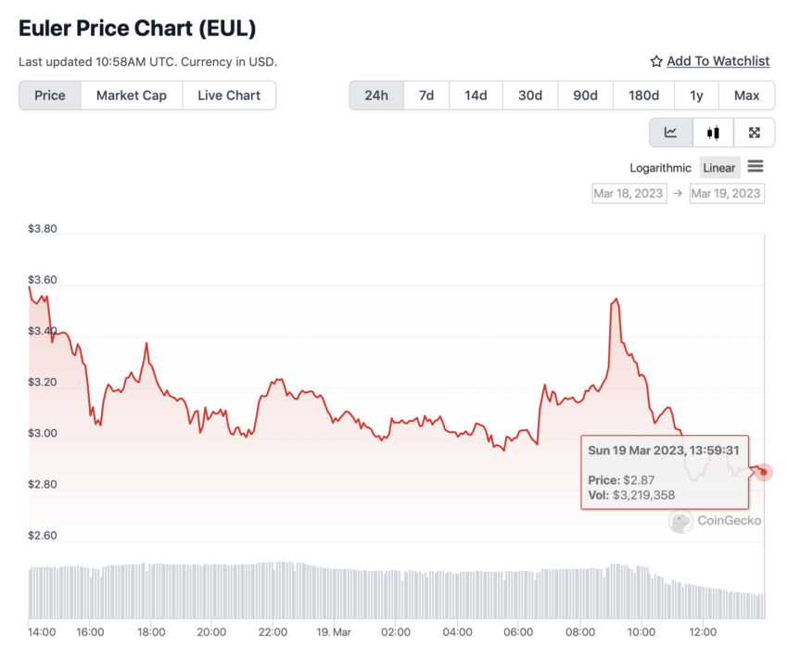The height and width of the screenshot is (661, 788).
Task: Select the 24h time range
Action: [x=376, y=95]
